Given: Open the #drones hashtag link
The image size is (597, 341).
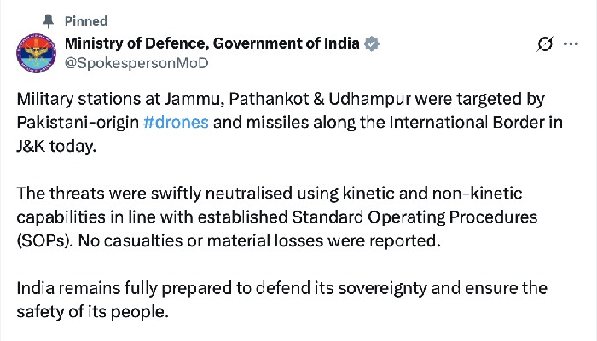Looking at the screenshot, I should coord(176,123).
